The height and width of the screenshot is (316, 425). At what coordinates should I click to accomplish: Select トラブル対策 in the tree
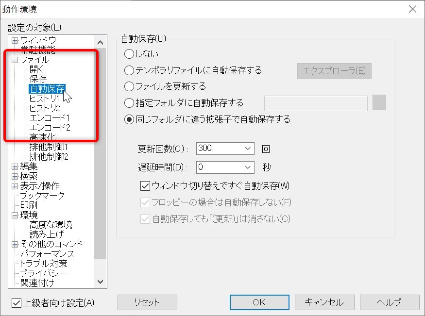[x=44, y=264]
